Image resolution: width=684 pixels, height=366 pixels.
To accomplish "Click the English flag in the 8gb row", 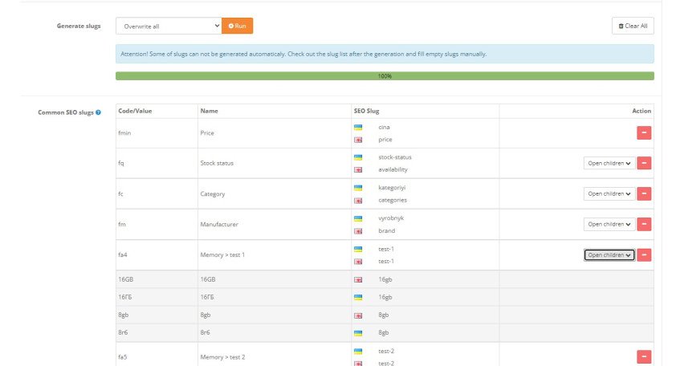I will click(358, 315).
